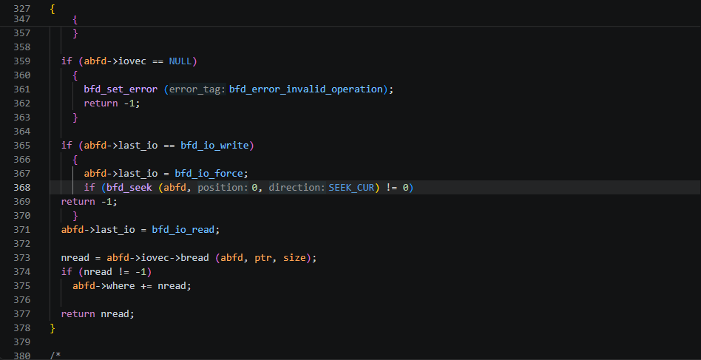
Task: Click the closing brace on line 363
Action: [x=75, y=118]
